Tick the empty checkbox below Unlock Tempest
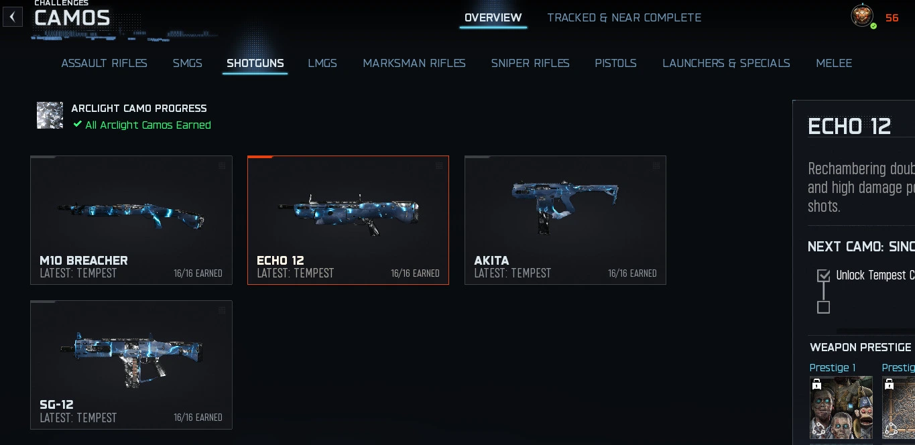Screen dimensions: 915x445 click(x=824, y=307)
